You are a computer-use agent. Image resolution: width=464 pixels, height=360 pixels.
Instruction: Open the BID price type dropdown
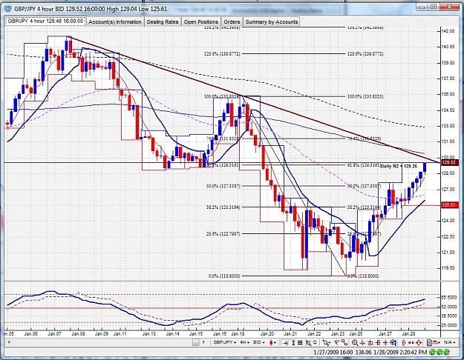[259, 342]
